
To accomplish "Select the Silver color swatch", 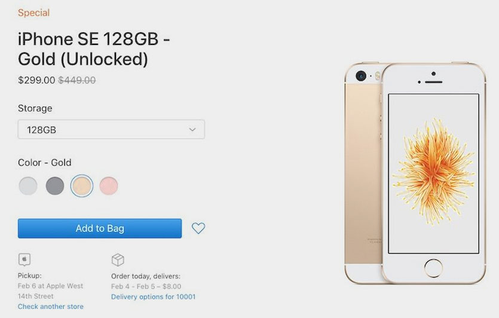I will (x=28, y=185).
